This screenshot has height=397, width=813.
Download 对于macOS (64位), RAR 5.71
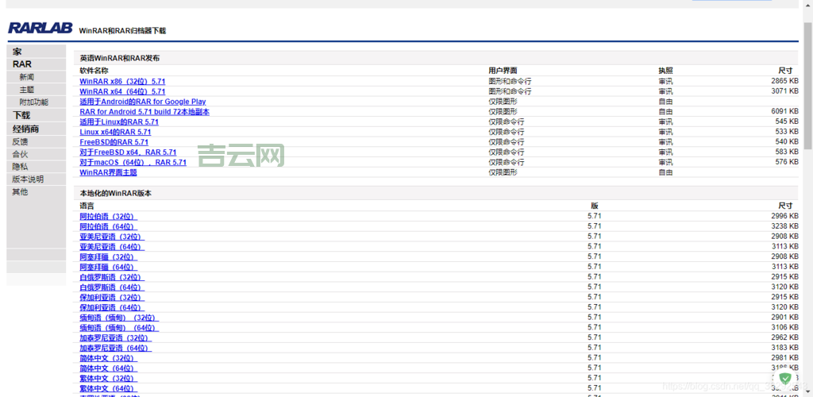click(133, 162)
